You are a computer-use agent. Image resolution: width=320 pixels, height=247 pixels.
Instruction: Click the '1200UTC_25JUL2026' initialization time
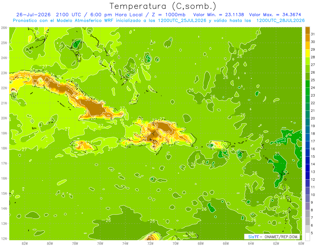point(182,21)
